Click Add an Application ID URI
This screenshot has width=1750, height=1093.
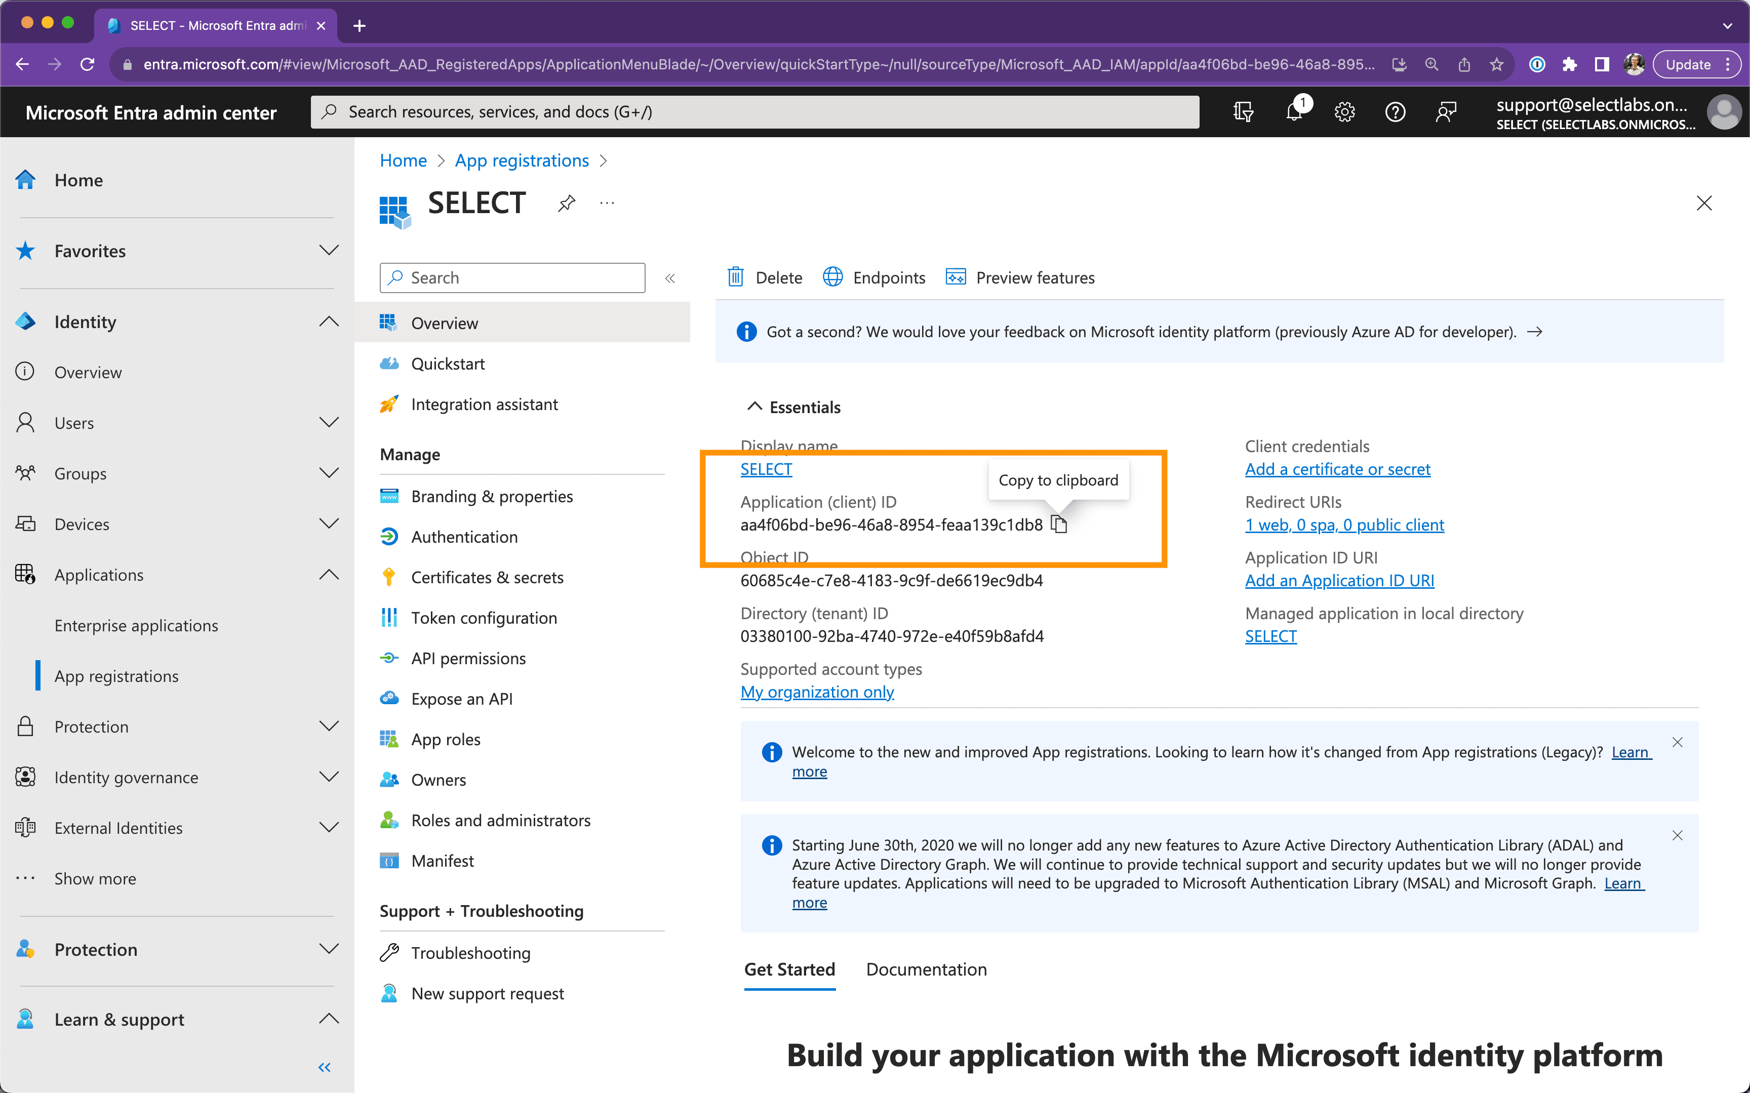point(1339,581)
